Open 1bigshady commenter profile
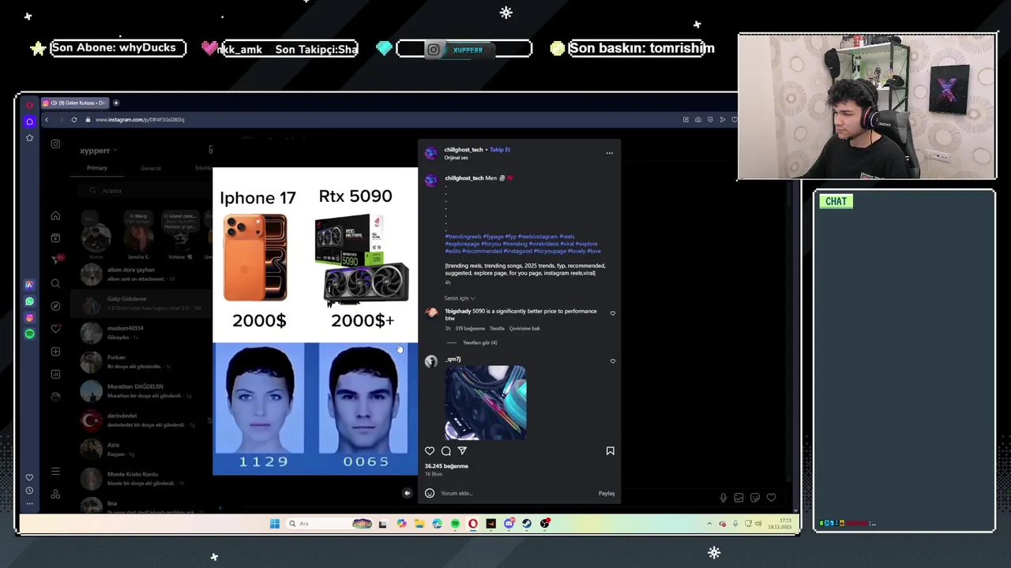Viewport: 1011px width, 568px height. tap(457, 311)
